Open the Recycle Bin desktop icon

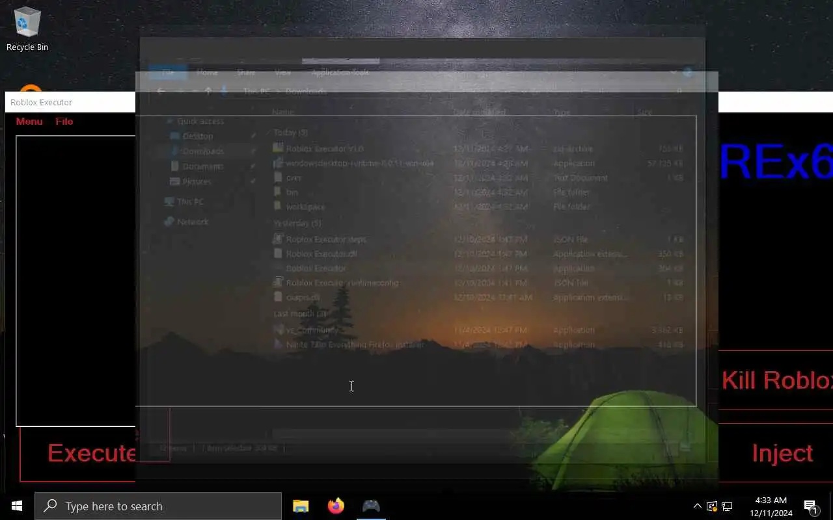click(x=27, y=29)
